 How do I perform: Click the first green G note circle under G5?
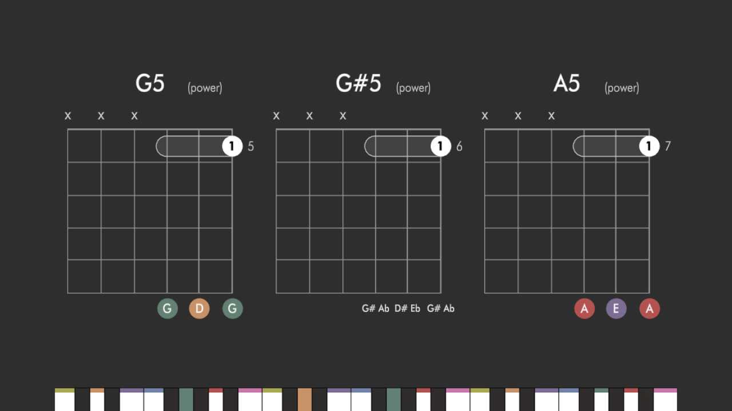pos(168,309)
